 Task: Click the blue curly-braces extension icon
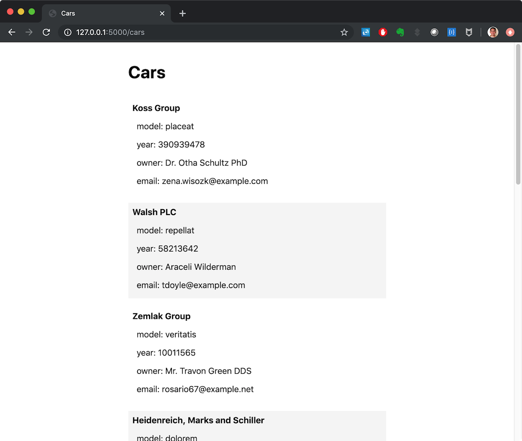pos(452,32)
